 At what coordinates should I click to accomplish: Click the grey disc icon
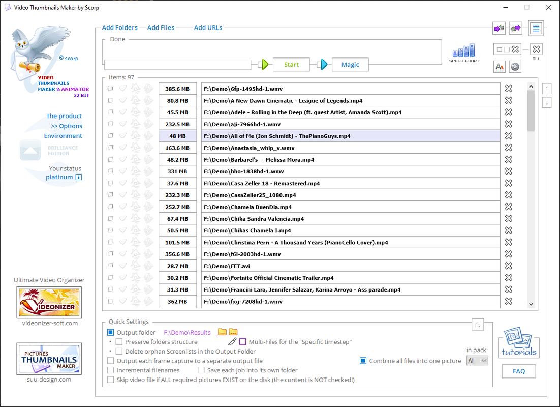(x=515, y=67)
